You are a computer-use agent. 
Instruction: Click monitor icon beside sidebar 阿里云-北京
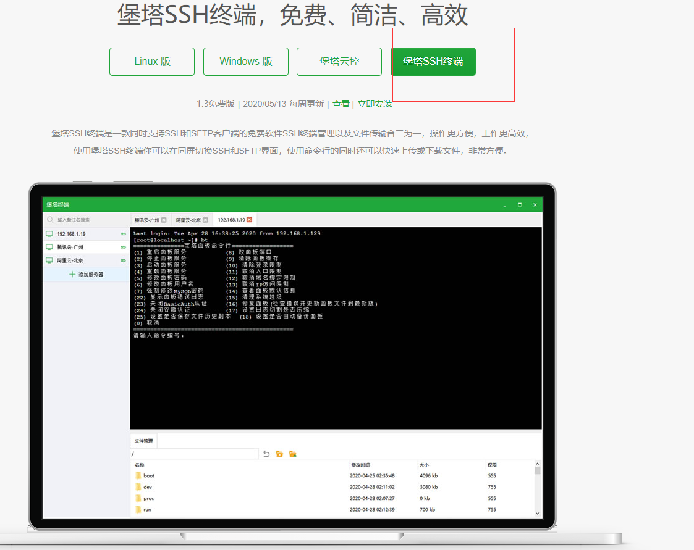tap(49, 260)
